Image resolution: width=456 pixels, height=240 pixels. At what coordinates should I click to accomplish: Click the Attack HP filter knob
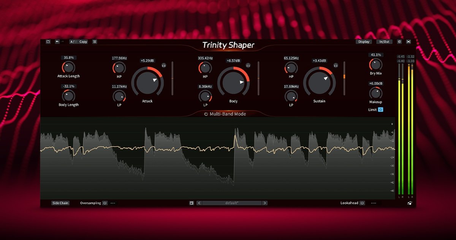click(119, 68)
